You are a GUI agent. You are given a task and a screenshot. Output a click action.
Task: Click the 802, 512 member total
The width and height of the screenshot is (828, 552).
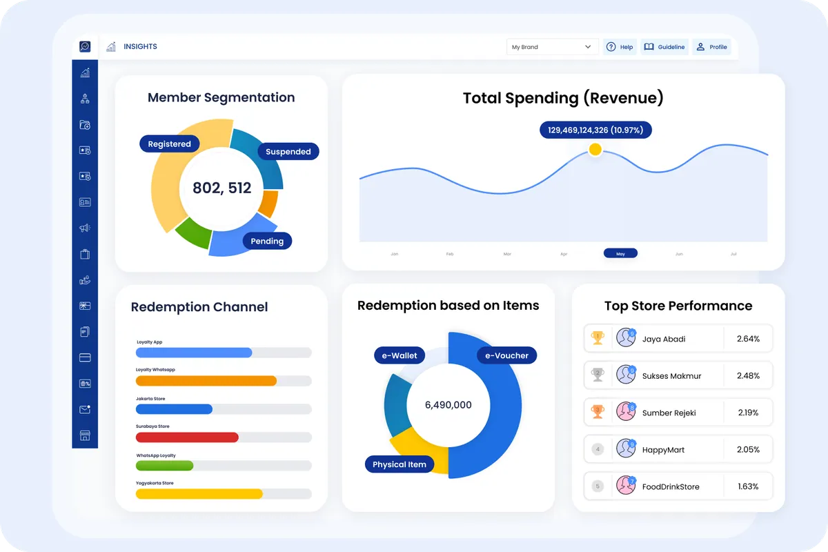(221, 188)
